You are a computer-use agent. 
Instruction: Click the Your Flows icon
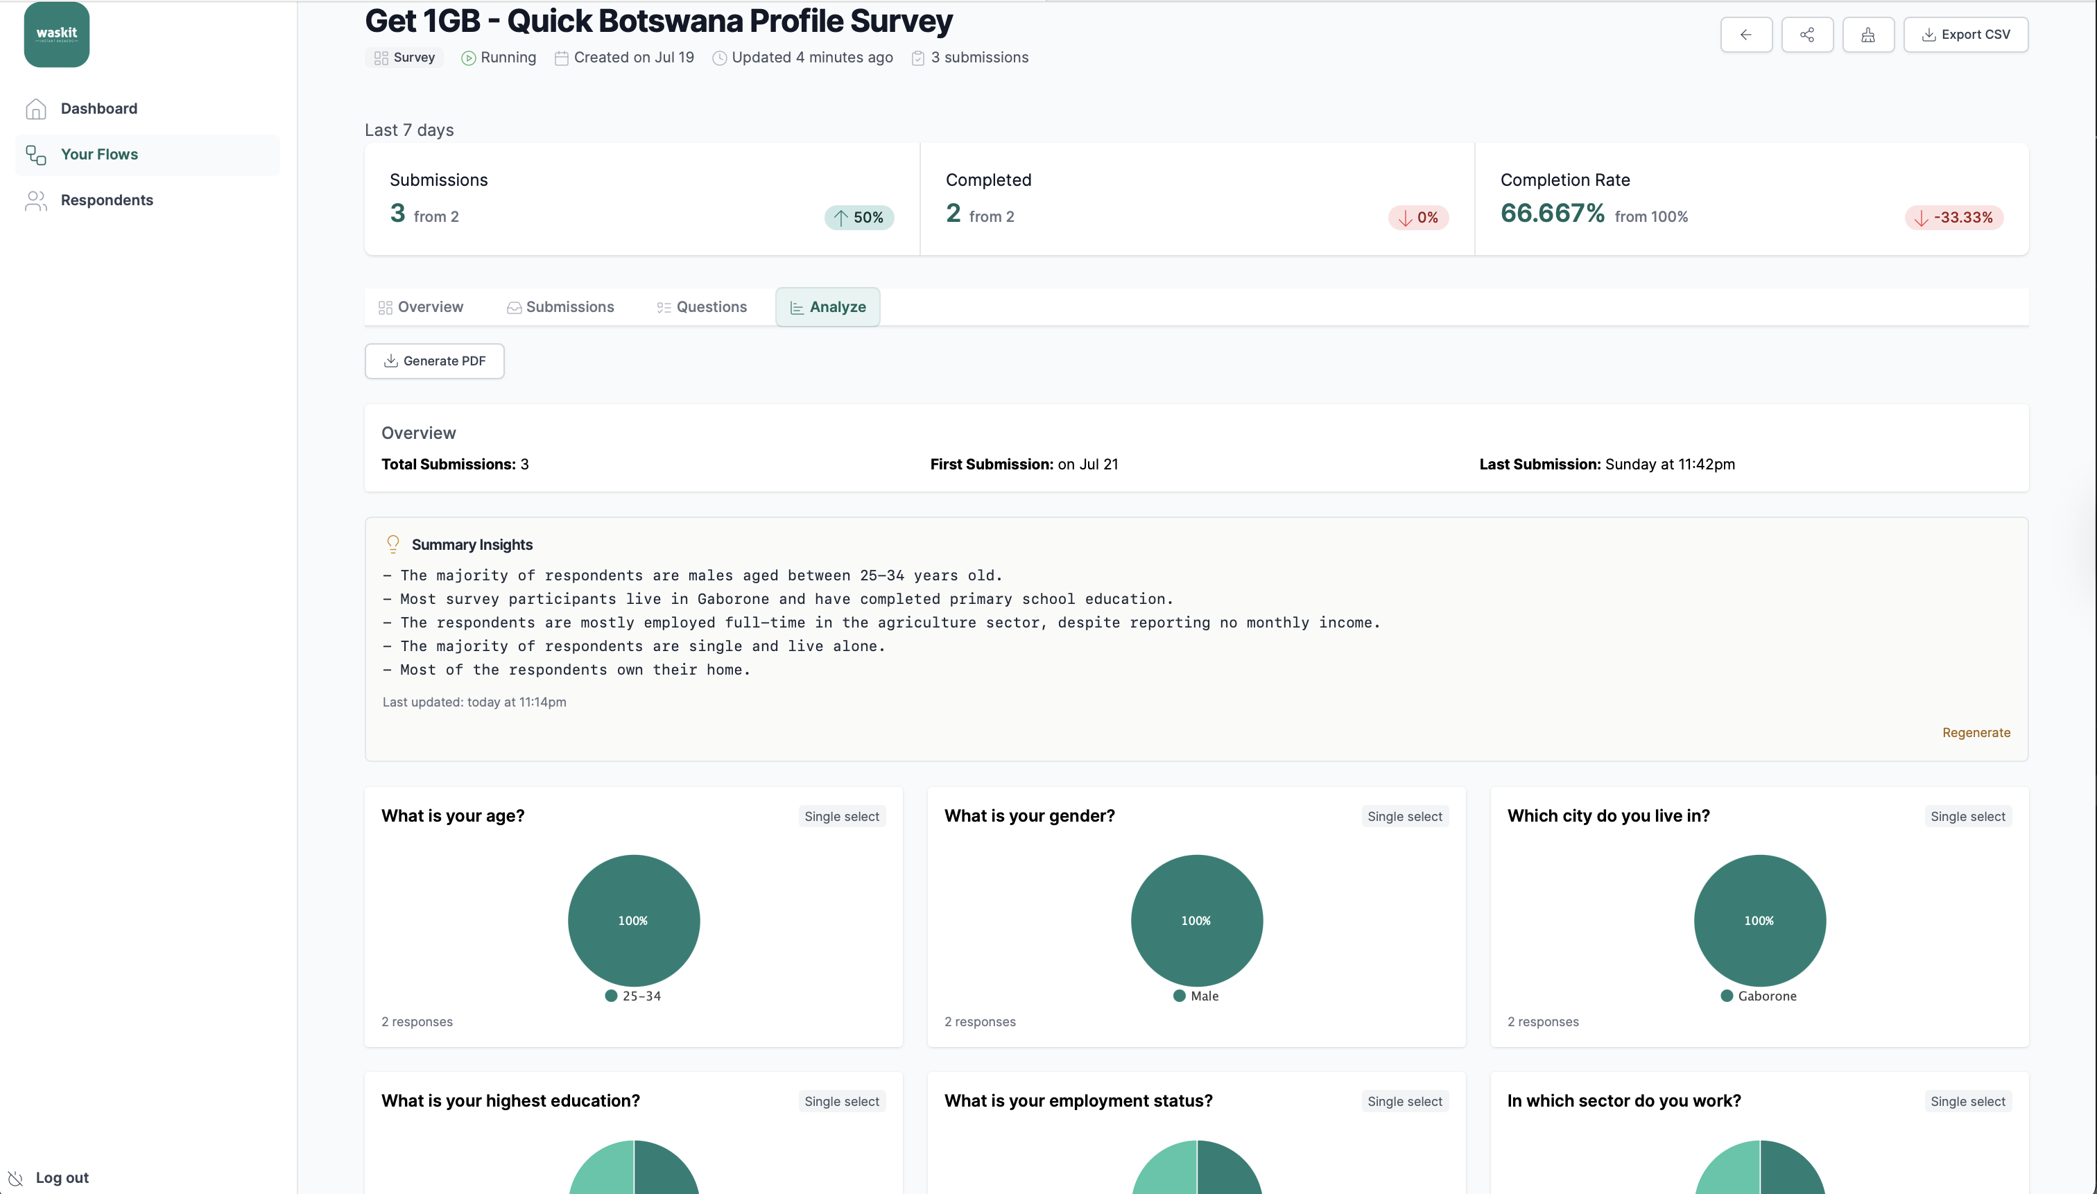tap(36, 154)
